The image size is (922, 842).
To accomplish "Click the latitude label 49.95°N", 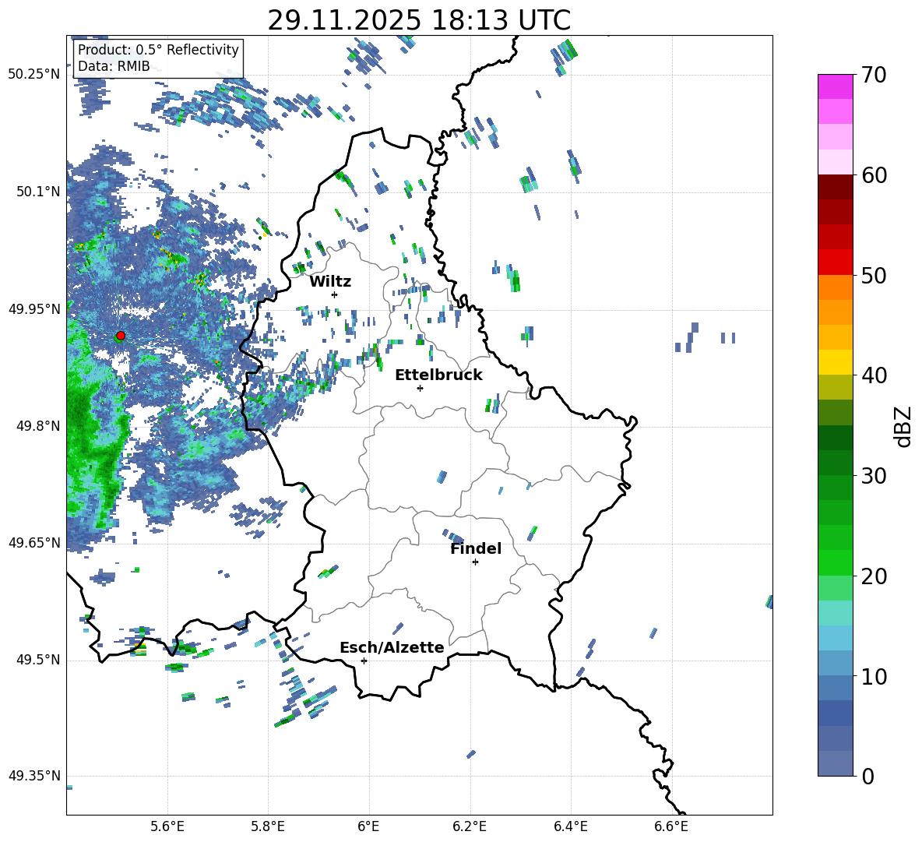I will point(35,309).
